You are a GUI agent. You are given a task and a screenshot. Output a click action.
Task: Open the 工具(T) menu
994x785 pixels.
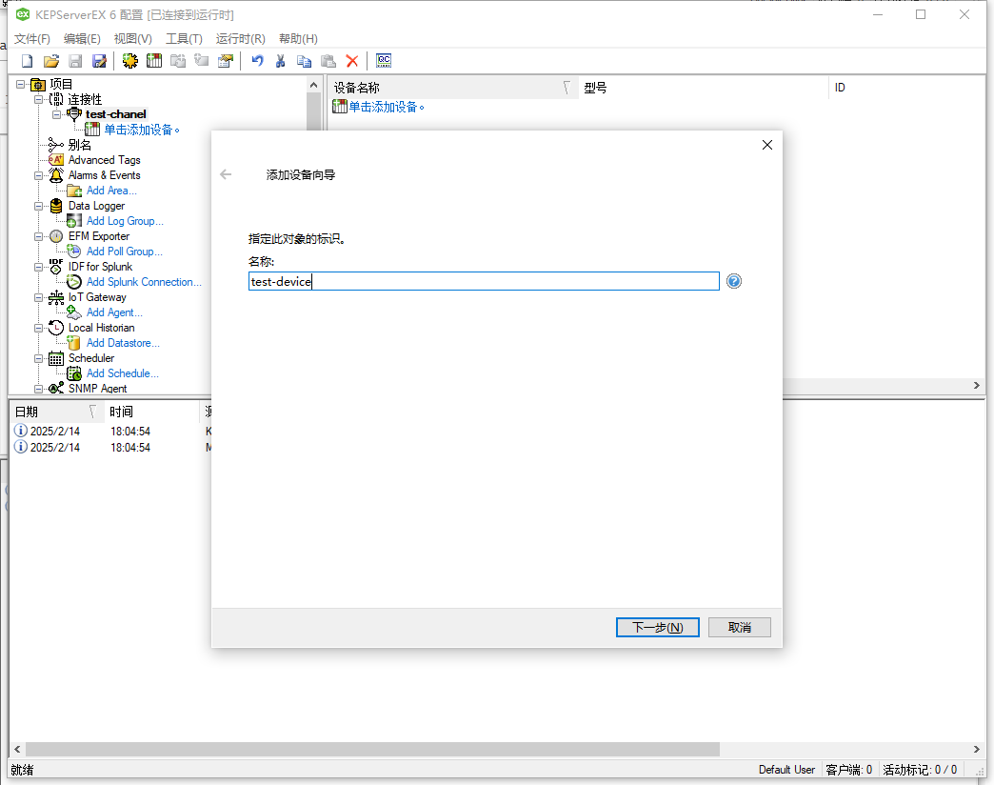coord(184,39)
